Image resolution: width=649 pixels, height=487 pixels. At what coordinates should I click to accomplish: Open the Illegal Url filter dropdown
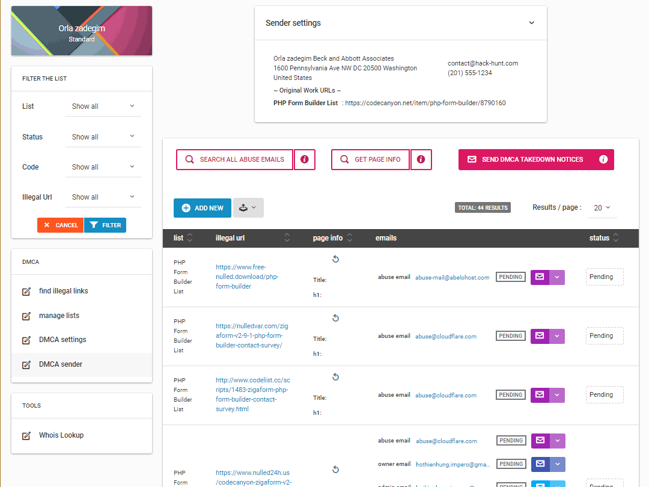103,197
